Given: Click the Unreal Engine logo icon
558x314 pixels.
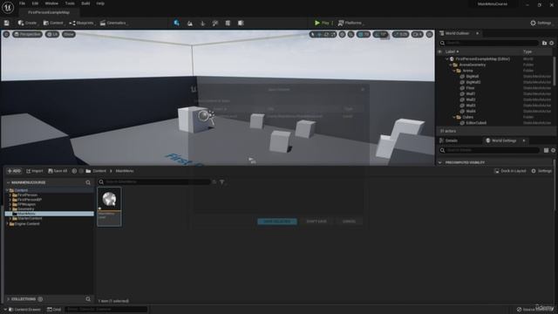Looking at the screenshot, I should (x=8, y=7).
